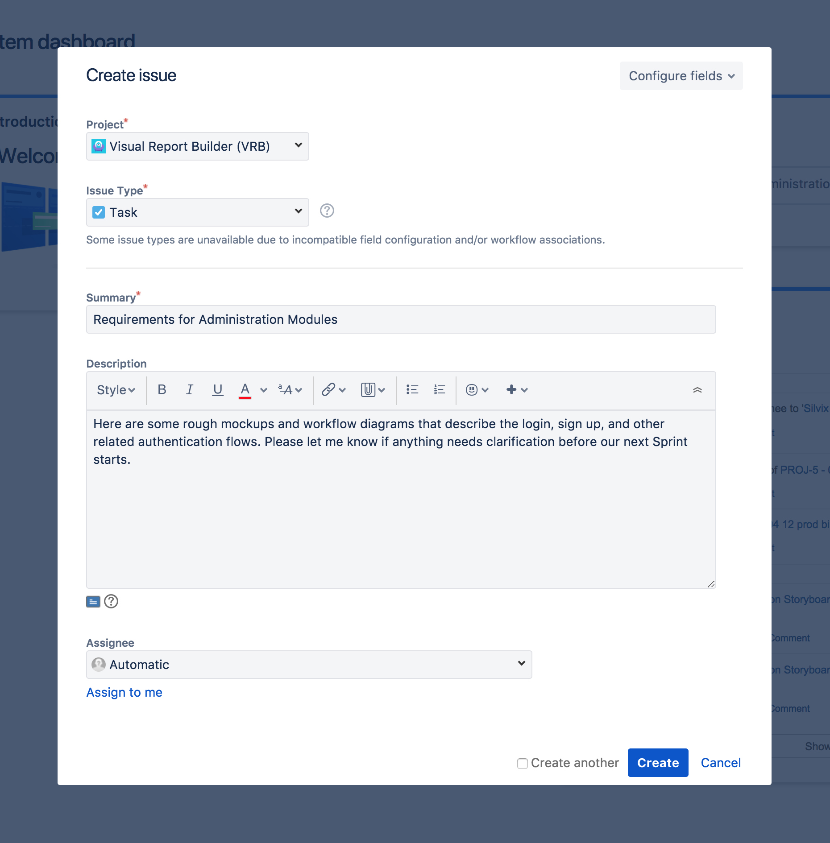The image size is (830, 843).
Task: Apply bold formatting in the description toolbar
Action: 162,390
